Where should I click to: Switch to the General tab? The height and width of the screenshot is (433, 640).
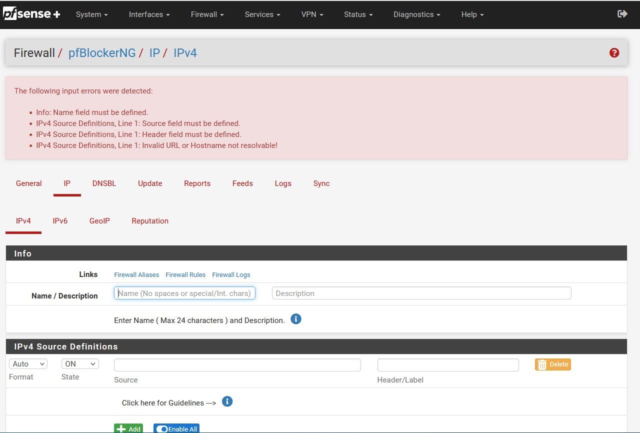tap(29, 183)
